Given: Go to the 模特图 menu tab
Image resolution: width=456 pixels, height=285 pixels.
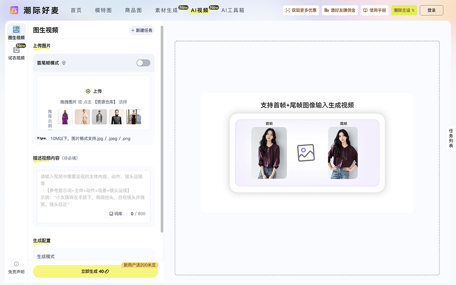Looking at the screenshot, I should [103, 11].
